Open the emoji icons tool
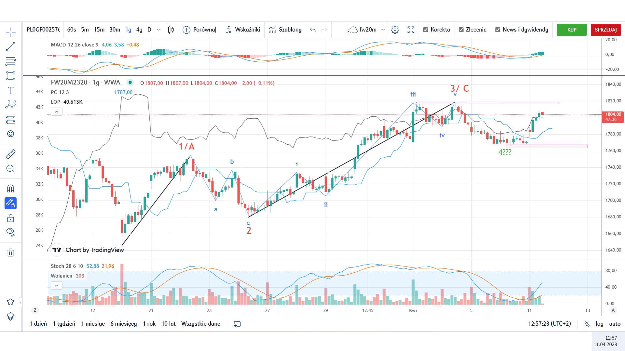The height and width of the screenshot is (351, 625). pos(10,134)
